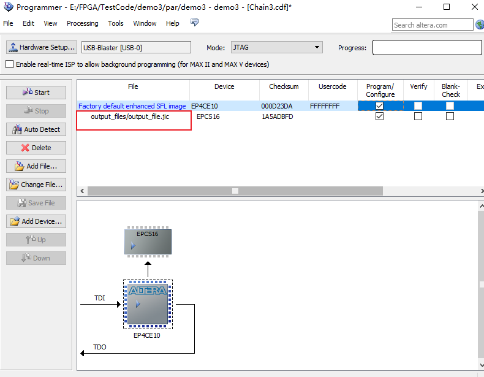The width and height of the screenshot is (484, 377).
Task: Open the Tools menu
Action: pos(115,23)
